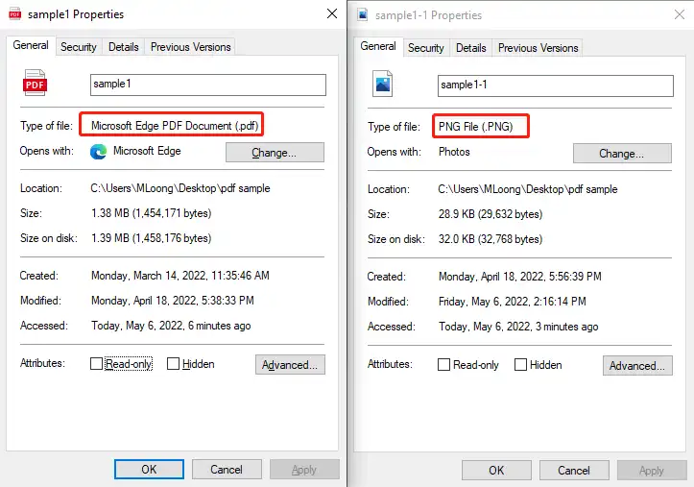This screenshot has height=487, width=694.
Task: Click Change button next to Photos
Action: 622,154
